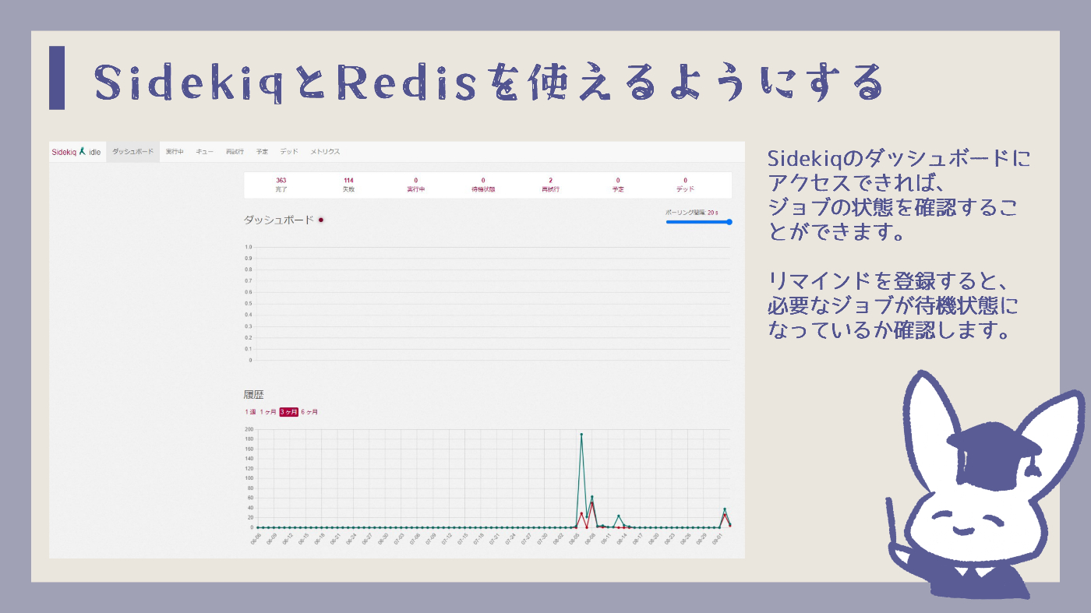Screen dimensions: 1091x613
Task: Click the red live-poll dot beside ダッシュボード heading
Action: tap(320, 220)
